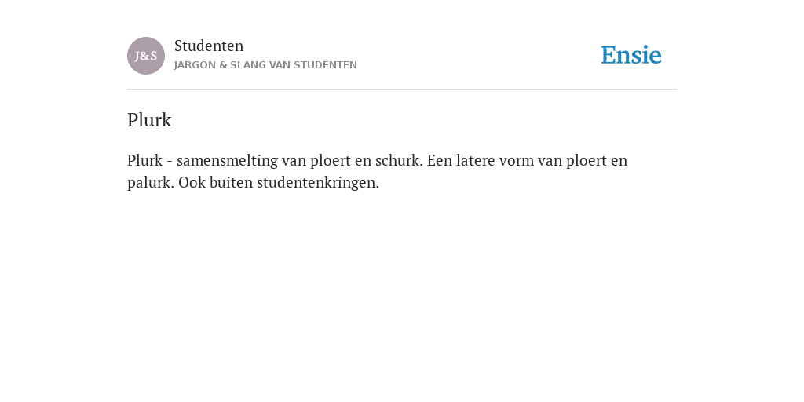Open Jargon & Slang van Studenten subtitle
This screenshot has width=804, height=402.
click(x=265, y=65)
